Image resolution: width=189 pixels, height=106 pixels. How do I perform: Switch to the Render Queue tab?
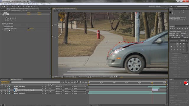pyautogui.click(x=5, y=79)
